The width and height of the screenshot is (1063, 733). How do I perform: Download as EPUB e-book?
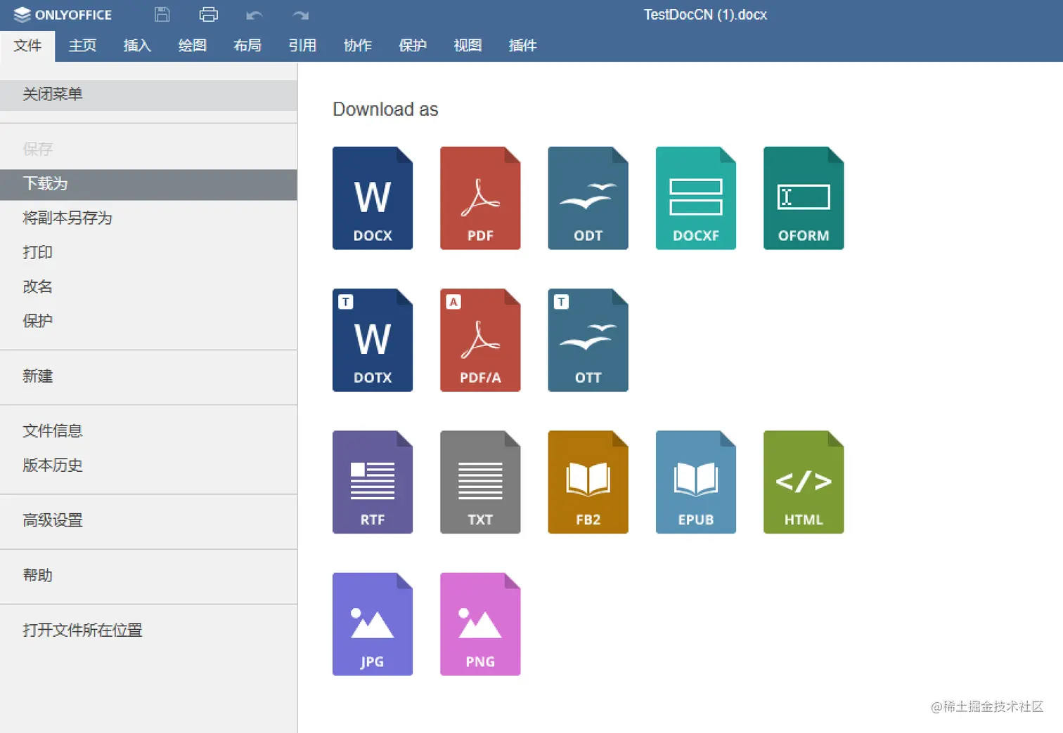(x=696, y=482)
